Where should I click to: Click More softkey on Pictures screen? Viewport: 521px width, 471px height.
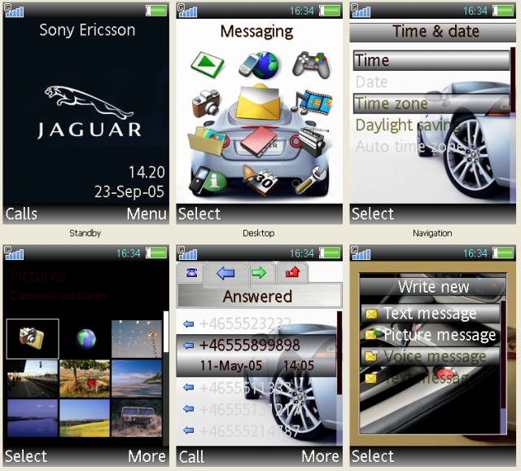[147, 456]
